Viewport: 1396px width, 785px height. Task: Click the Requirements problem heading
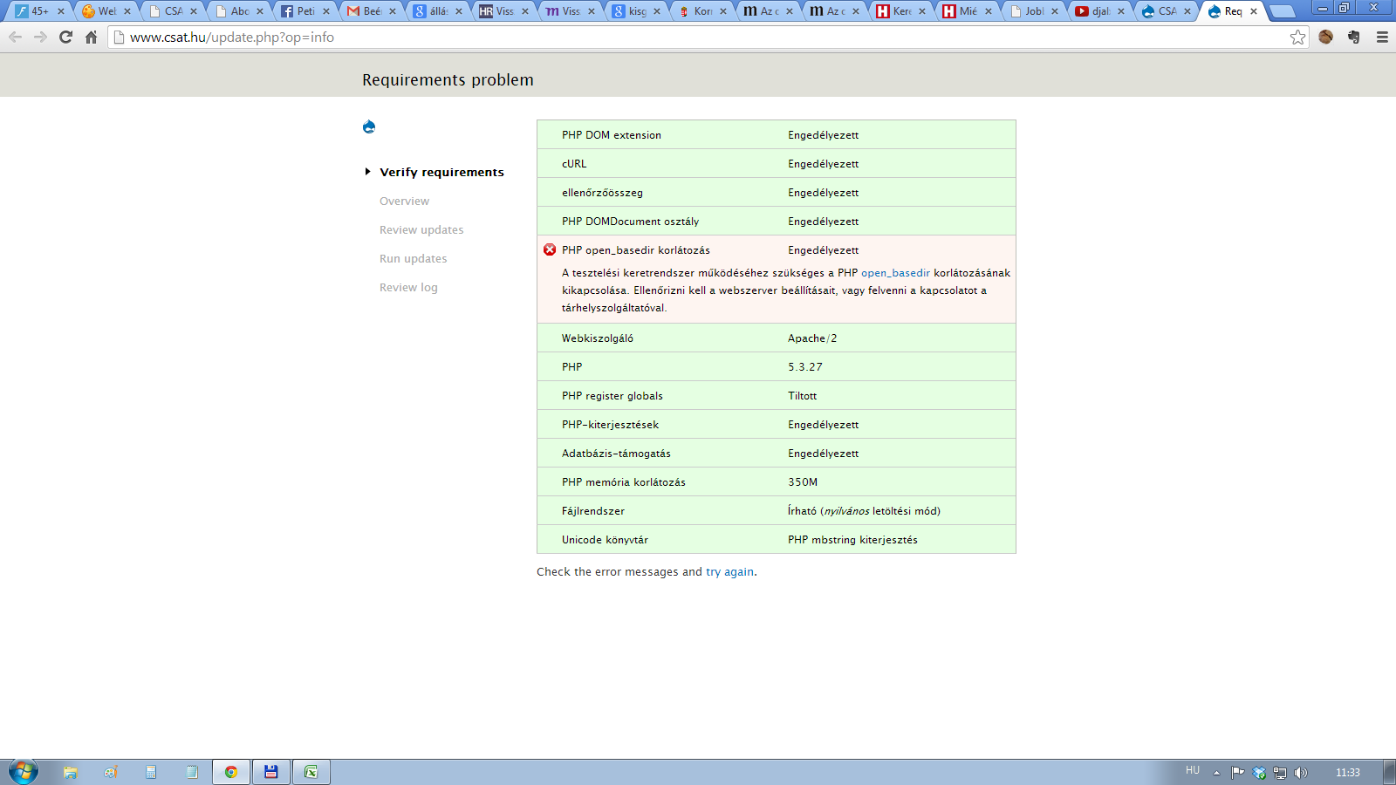pos(448,80)
